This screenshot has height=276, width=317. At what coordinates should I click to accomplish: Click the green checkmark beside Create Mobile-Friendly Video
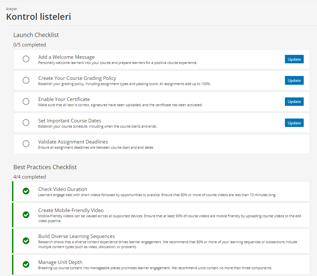tap(26, 215)
